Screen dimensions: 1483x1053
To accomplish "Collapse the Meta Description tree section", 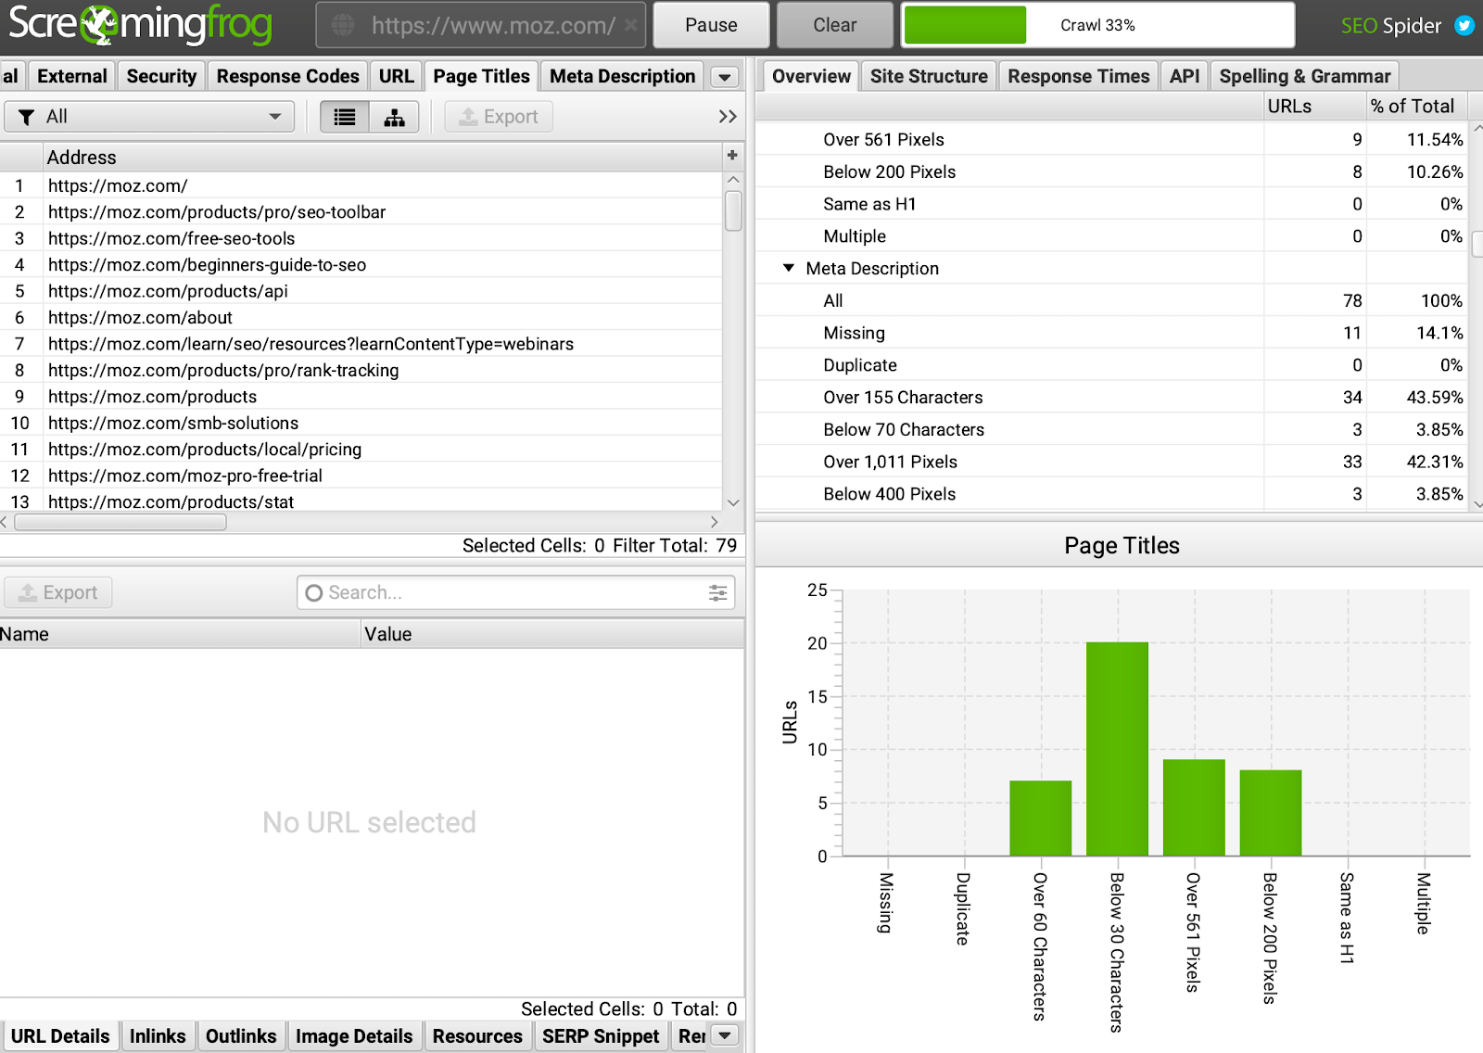I will click(x=789, y=269).
